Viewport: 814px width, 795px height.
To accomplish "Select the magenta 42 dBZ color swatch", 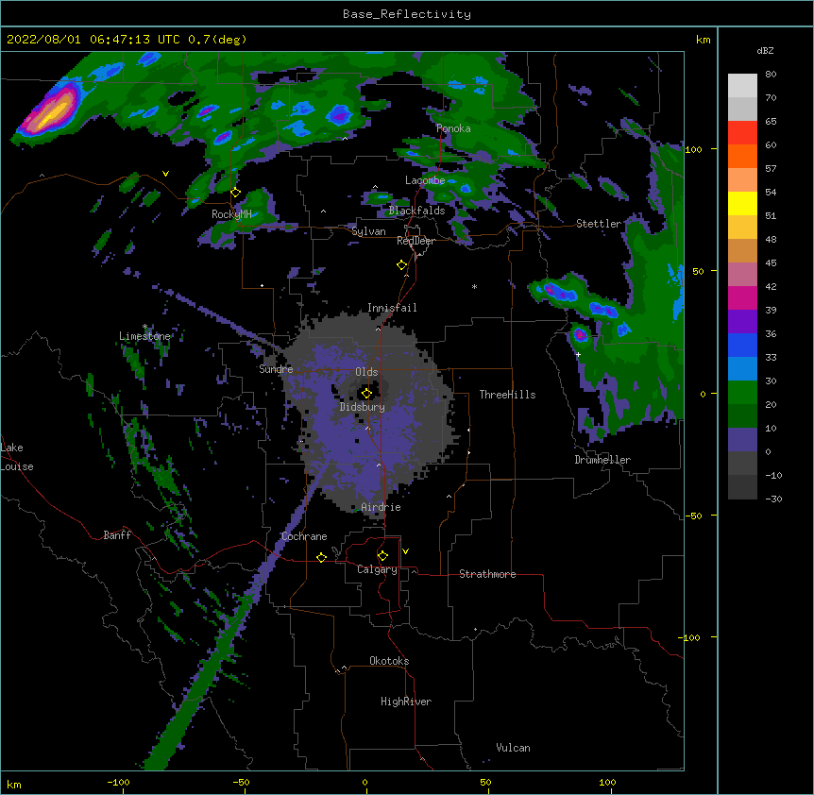I will tap(742, 297).
